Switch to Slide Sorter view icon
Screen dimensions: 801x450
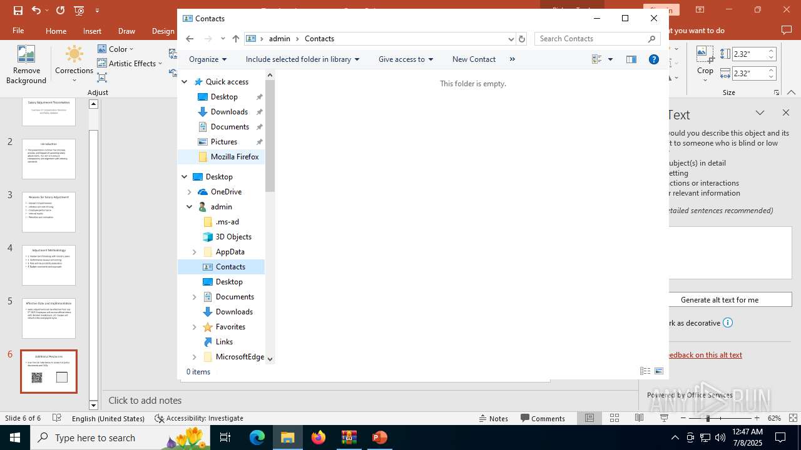[615, 418]
